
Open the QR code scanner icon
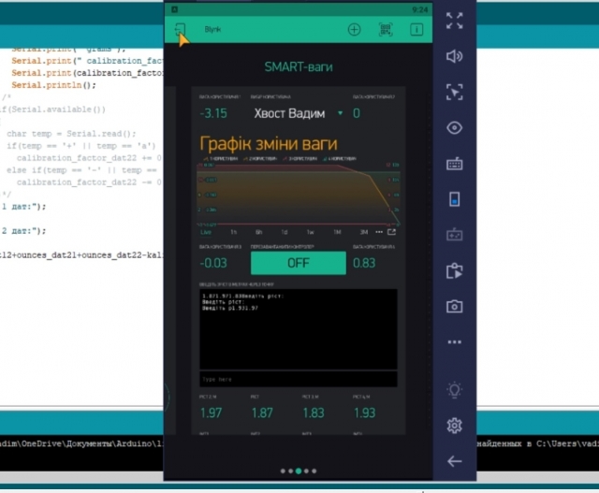(385, 29)
